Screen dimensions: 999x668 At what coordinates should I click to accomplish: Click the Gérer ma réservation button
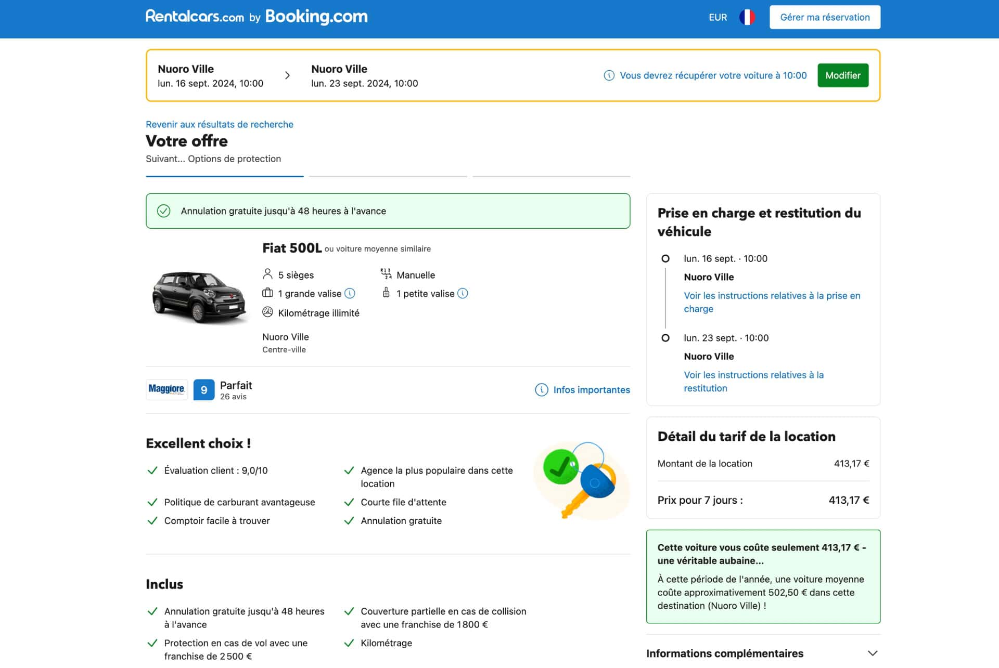click(x=825, y=17)
